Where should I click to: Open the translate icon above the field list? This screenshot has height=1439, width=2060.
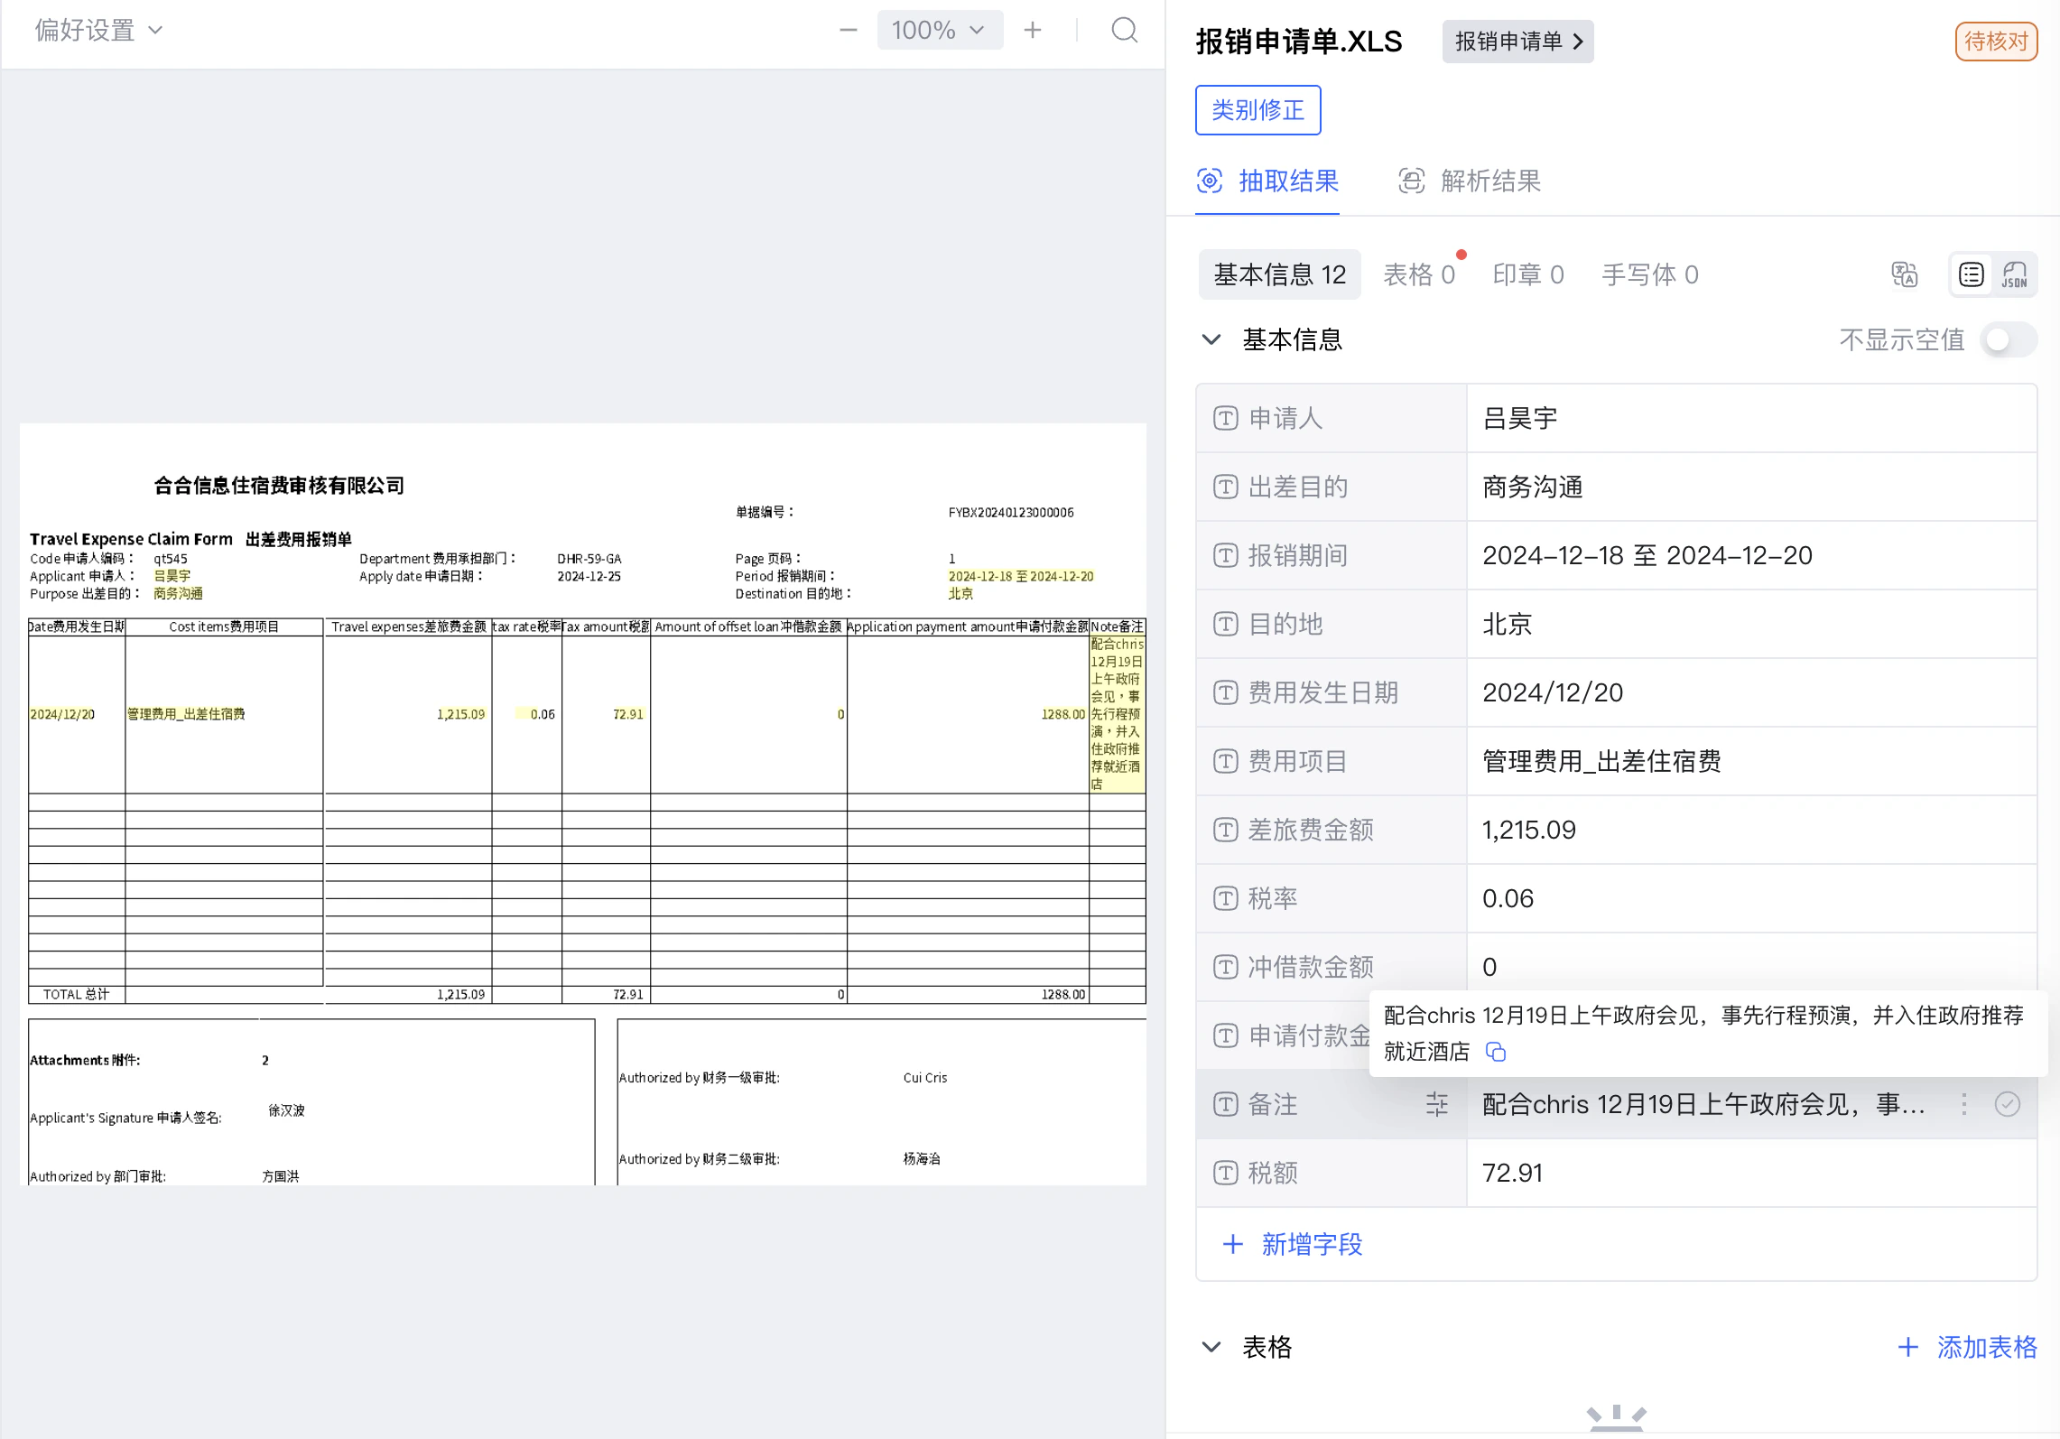tap(1905, 274)
